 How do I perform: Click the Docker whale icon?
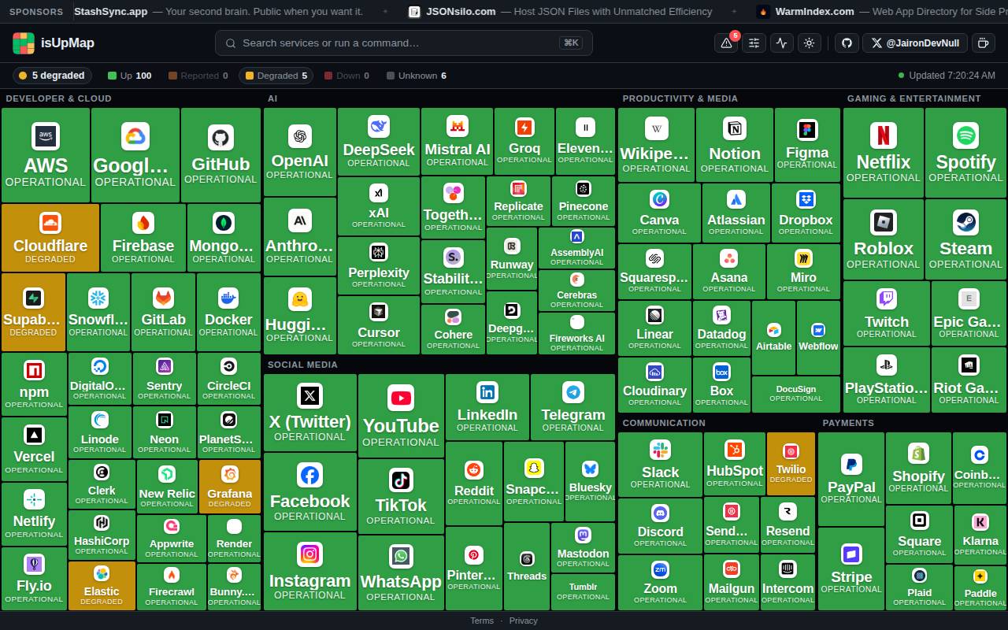pos(228,298)
